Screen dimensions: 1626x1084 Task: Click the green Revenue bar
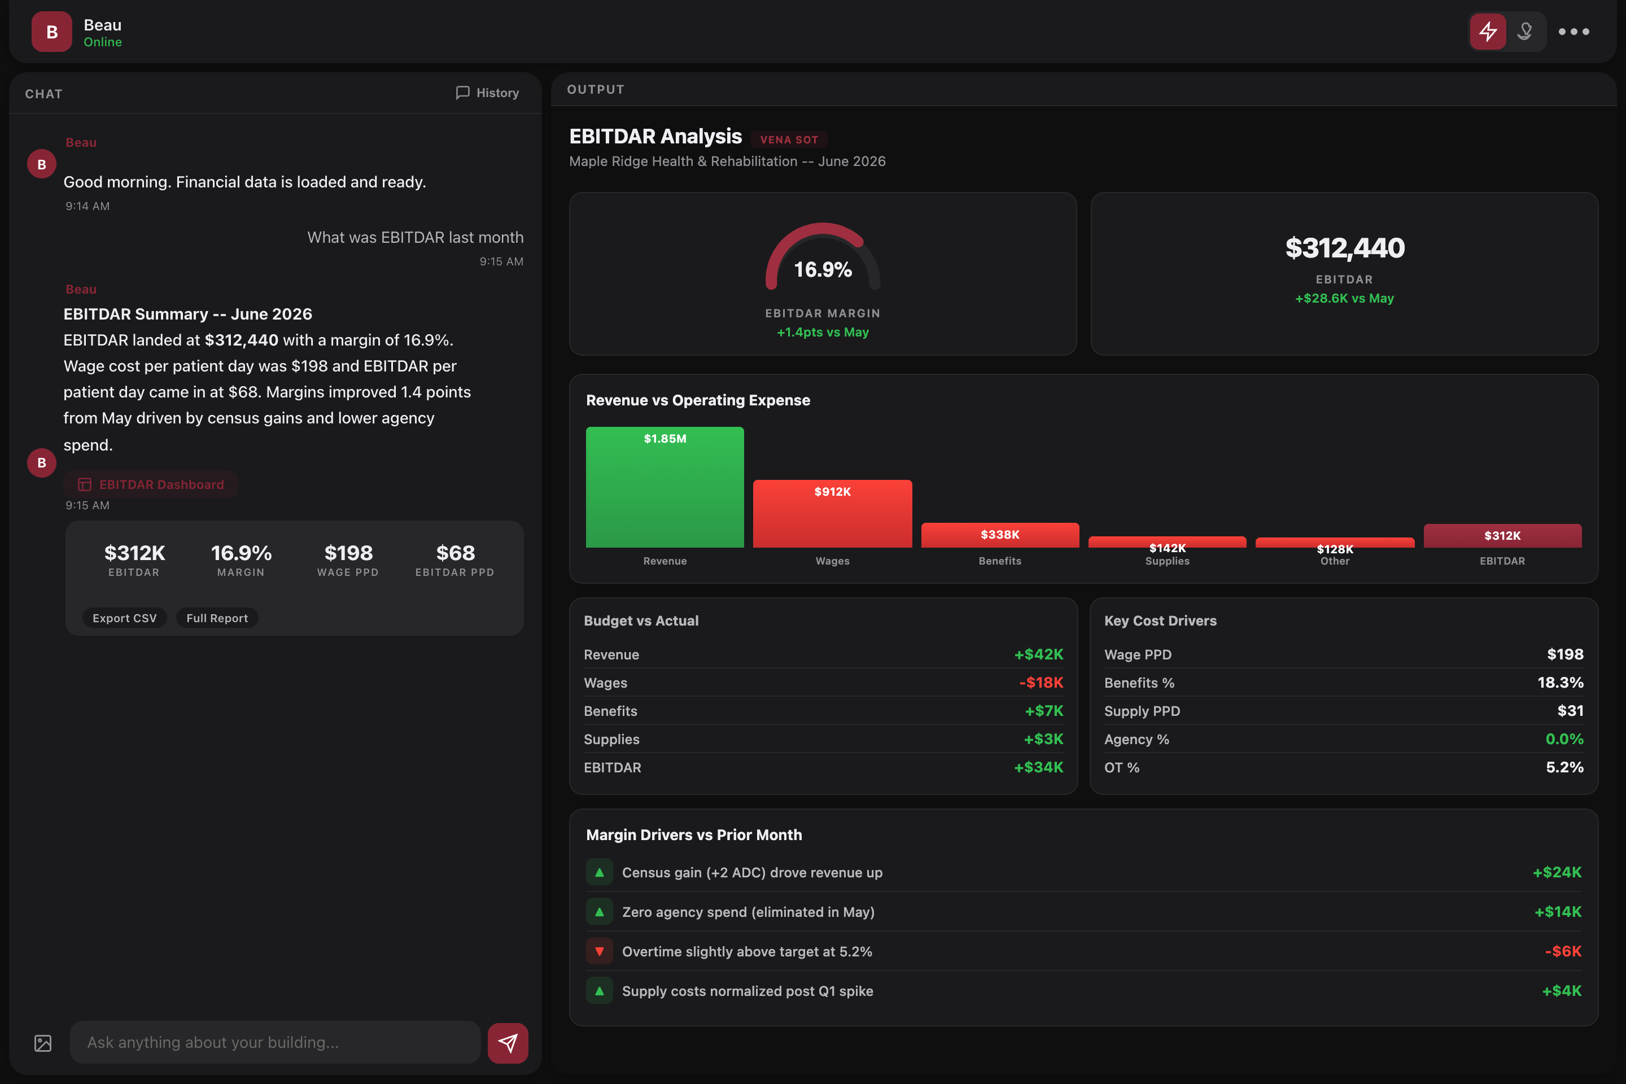pyautogui.click(x=665, y=487)
